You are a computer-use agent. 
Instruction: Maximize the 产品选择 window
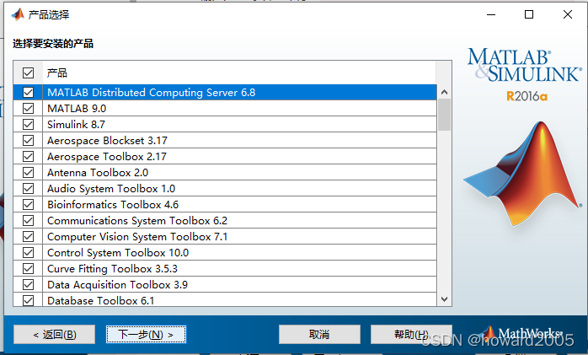529,14
